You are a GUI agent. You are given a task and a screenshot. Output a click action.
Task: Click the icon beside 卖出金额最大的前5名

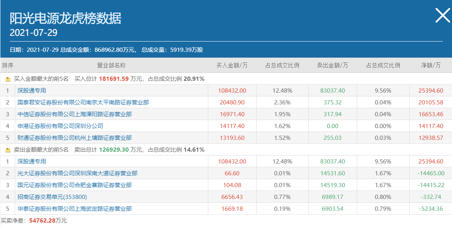(x=8, y=150)
